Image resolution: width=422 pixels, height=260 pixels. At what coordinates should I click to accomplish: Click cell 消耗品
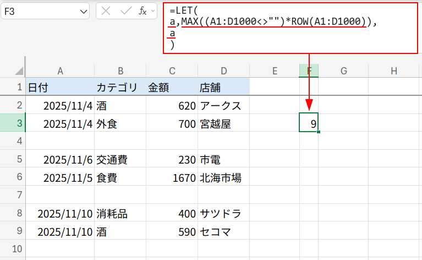click(120, 213)
